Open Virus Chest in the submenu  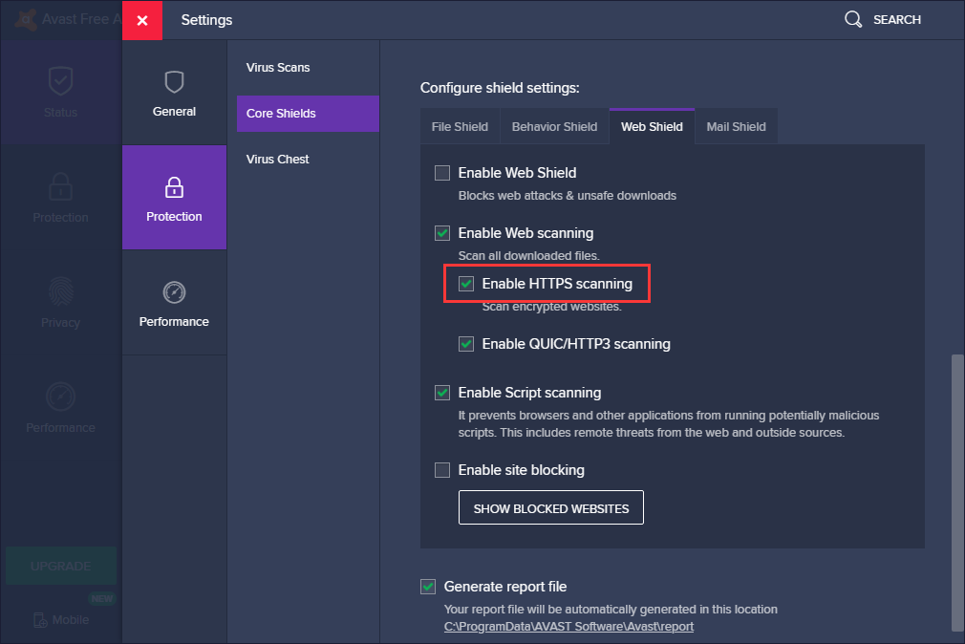[x=278, y=159]
